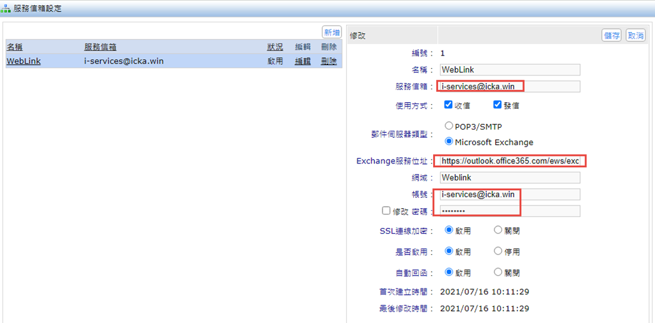Click the 首次建立時間 value 2021/07/16 10:11:29

coord(485,291)
